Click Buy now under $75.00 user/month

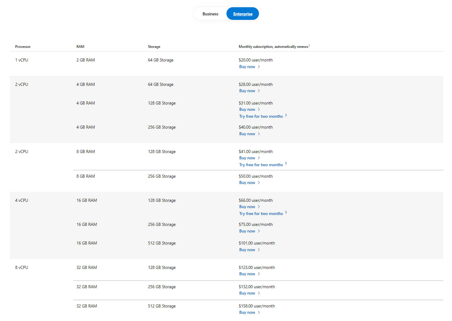(247, 231)
